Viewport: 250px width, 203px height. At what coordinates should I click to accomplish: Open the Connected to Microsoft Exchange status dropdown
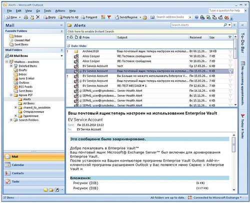point(240,198)
